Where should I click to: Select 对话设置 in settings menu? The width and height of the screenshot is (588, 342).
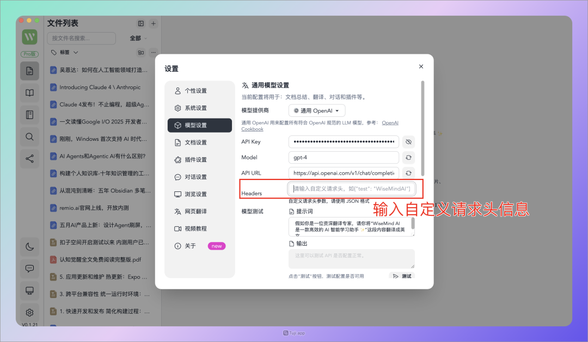pyautogui.click(x=199, y=177)
